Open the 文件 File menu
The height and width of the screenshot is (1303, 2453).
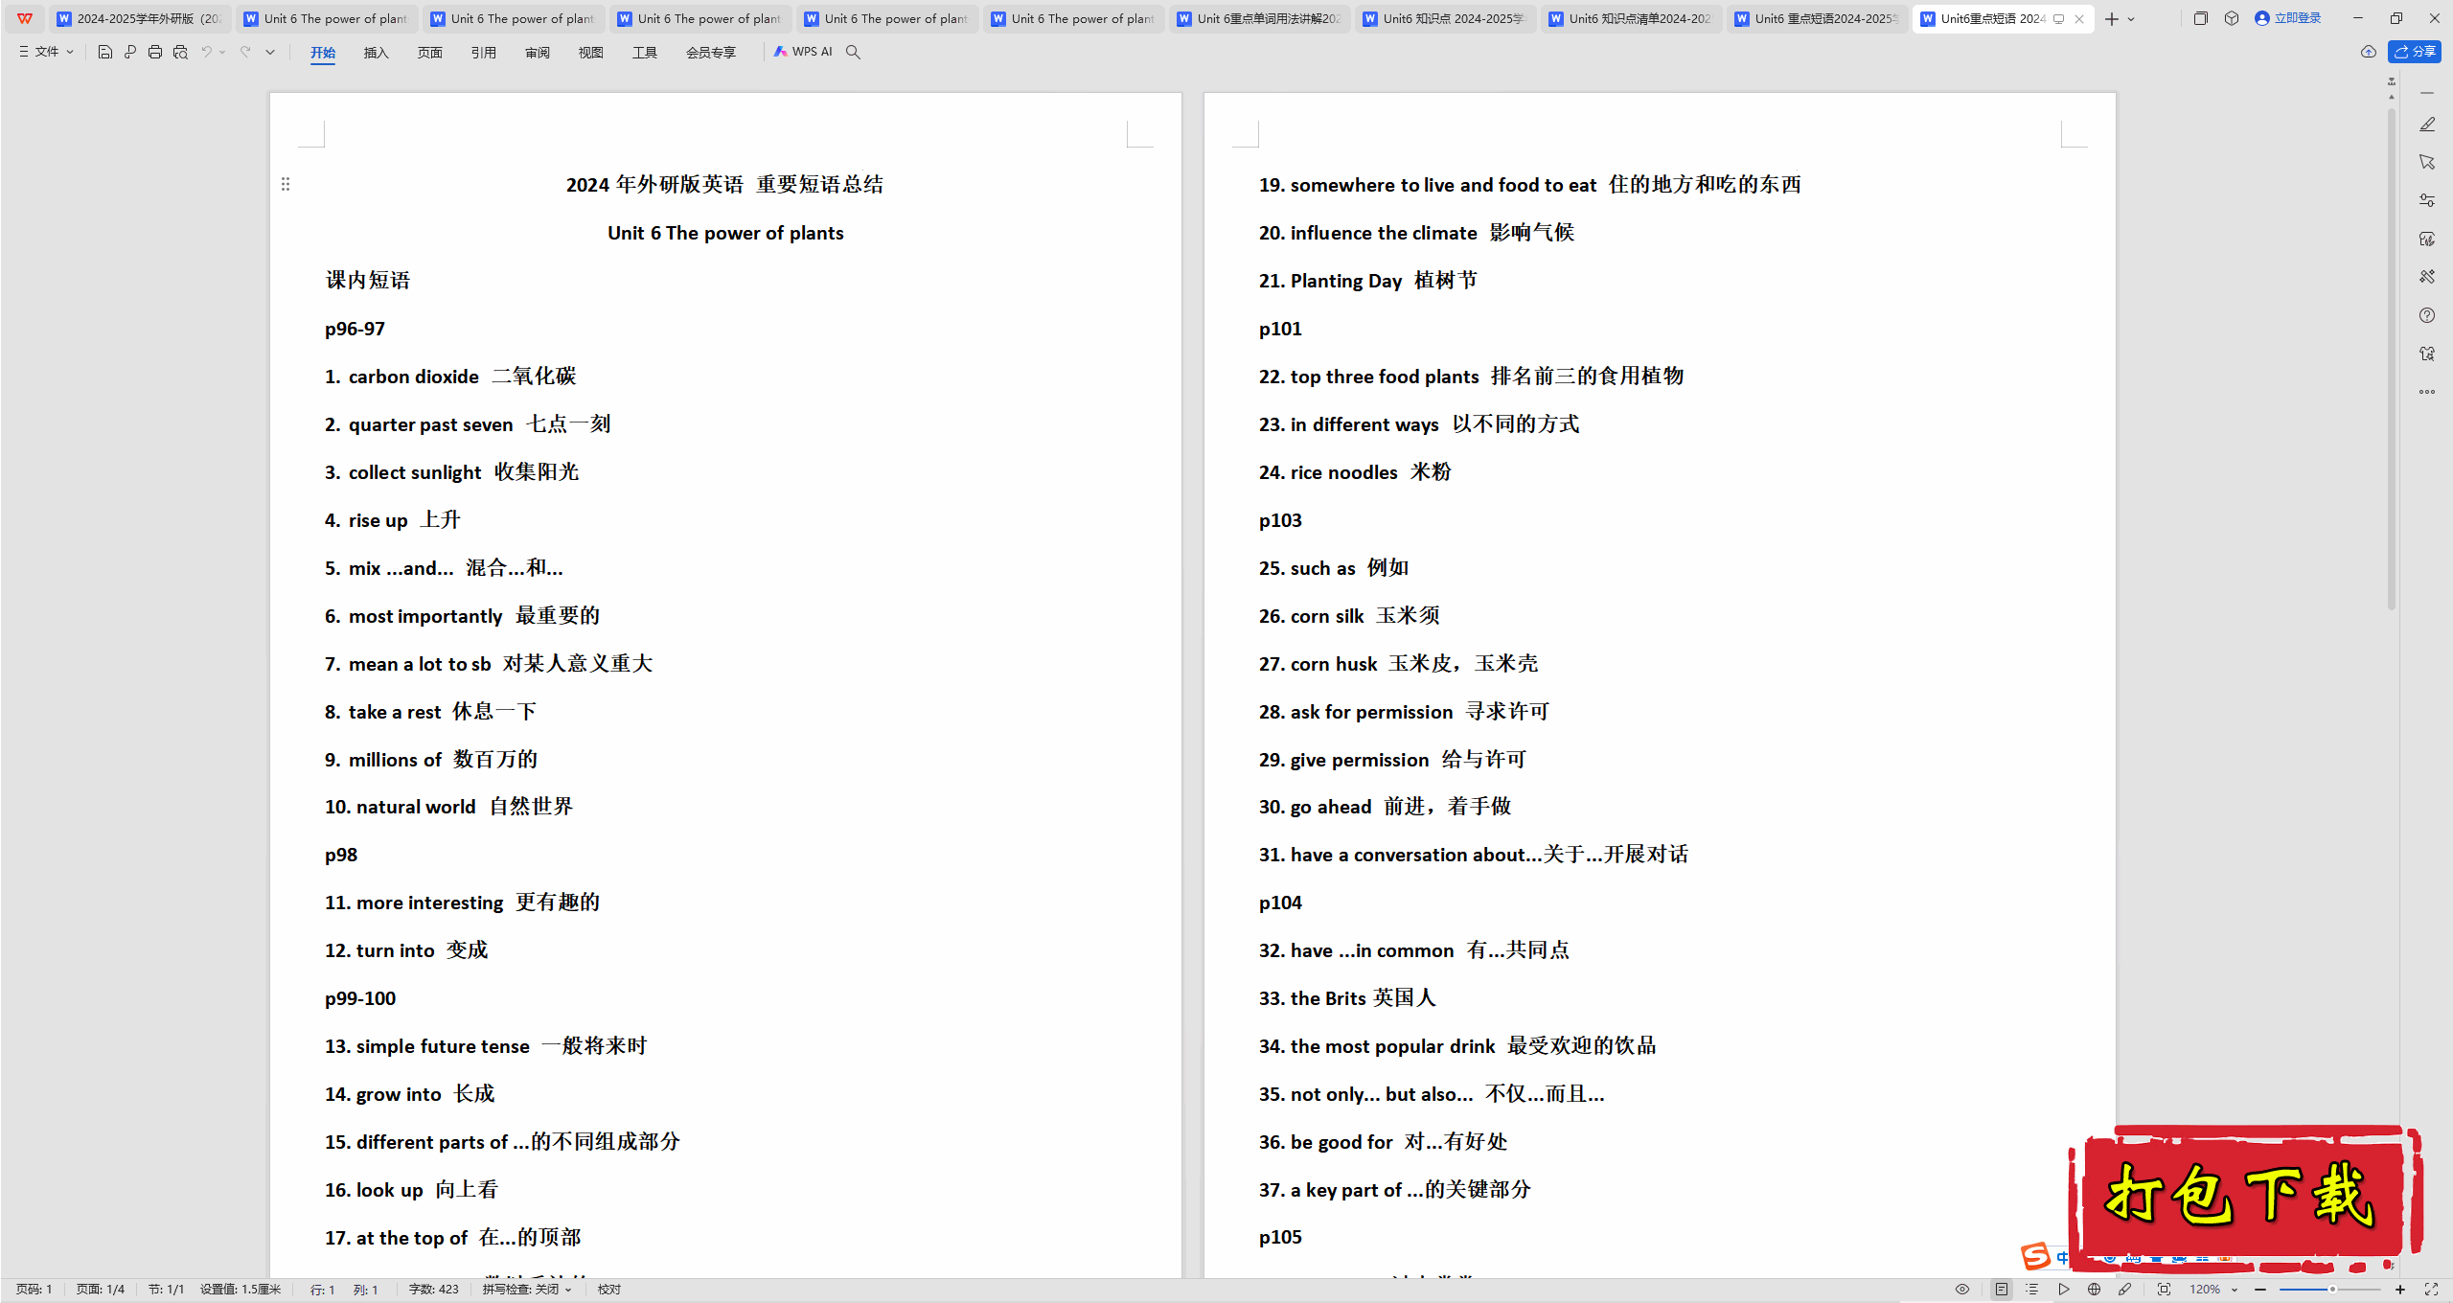tap(45, 52)
